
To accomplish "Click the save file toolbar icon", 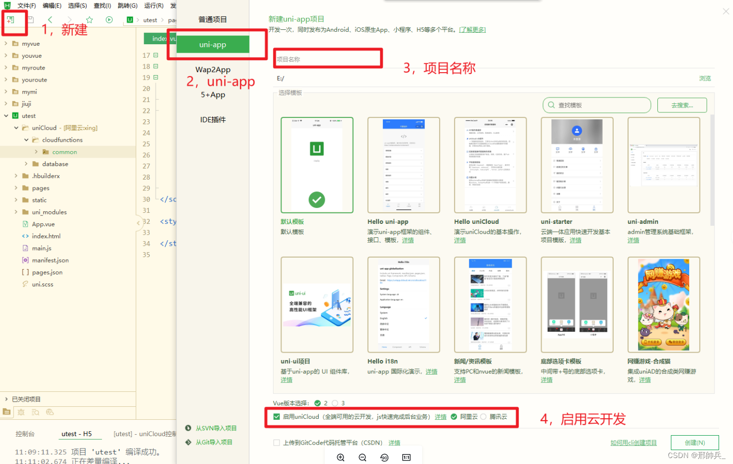I will 30,20.
